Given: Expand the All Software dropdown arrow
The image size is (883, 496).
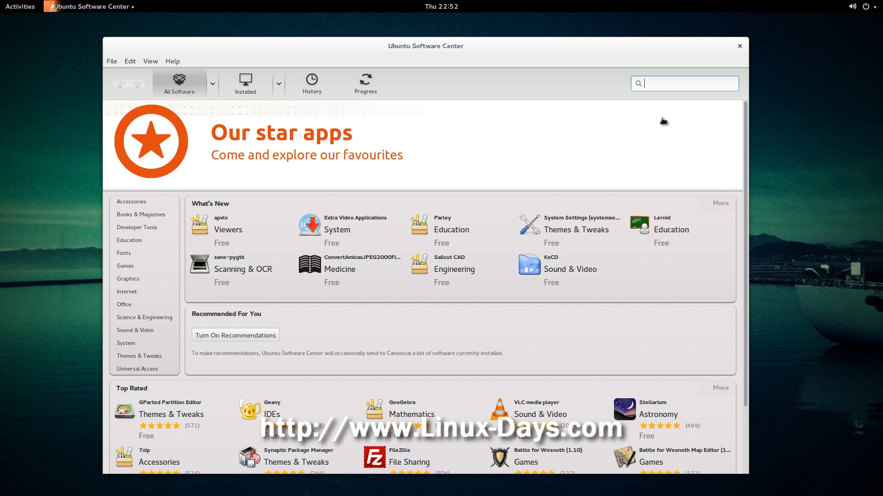Looking at the screenshot, I should point(212,84).
